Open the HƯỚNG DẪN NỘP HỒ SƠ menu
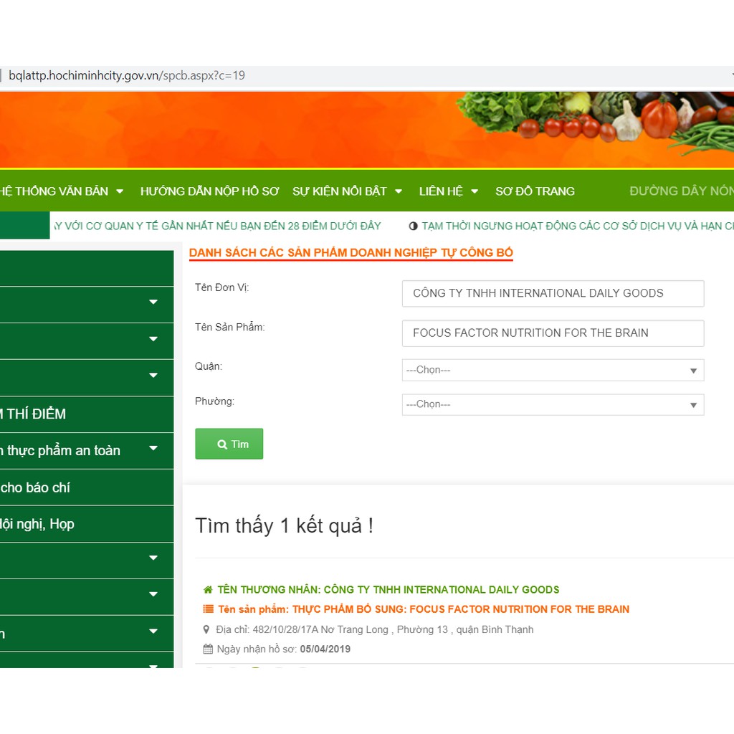734x734 pixels. pyautogui.click(x=209, y=191)
